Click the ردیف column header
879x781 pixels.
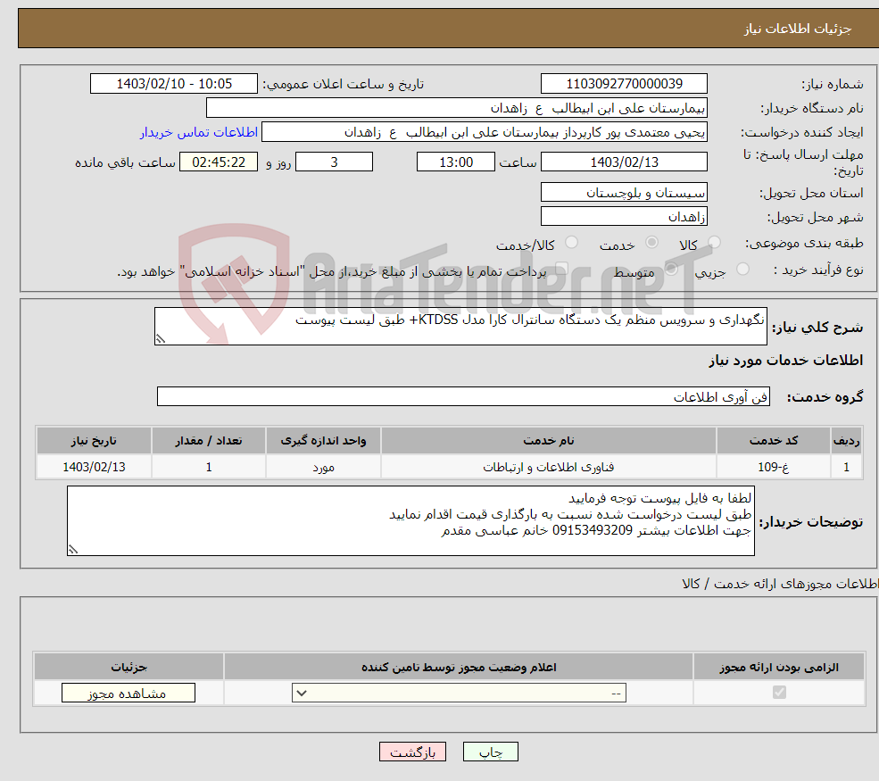tap(846, 441)
